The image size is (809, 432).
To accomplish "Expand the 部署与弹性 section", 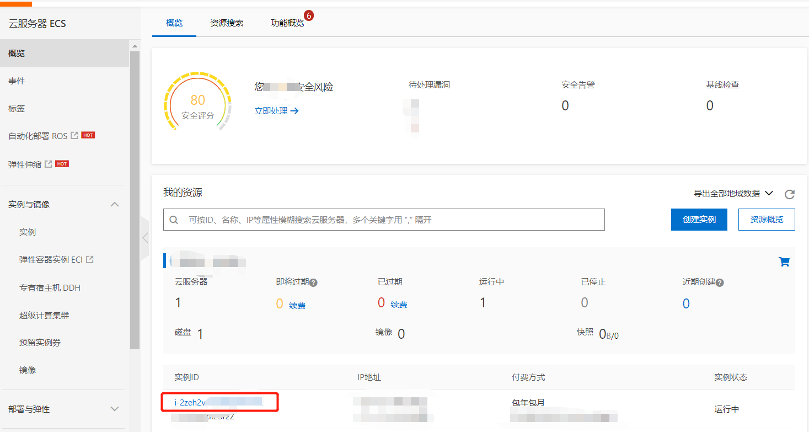I will pyautogui.click(x=115, y=409).
